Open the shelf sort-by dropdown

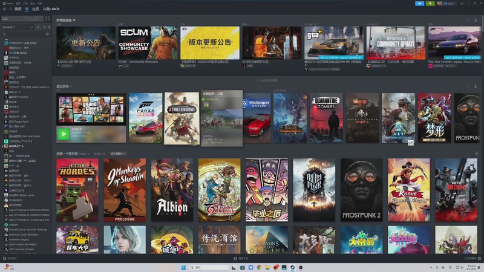[118, 154]
